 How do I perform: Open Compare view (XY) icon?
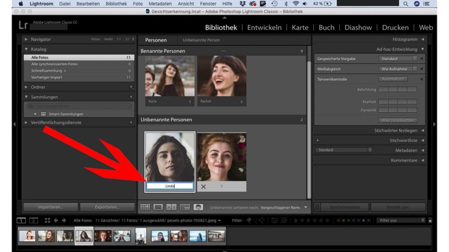coord(172,207)
